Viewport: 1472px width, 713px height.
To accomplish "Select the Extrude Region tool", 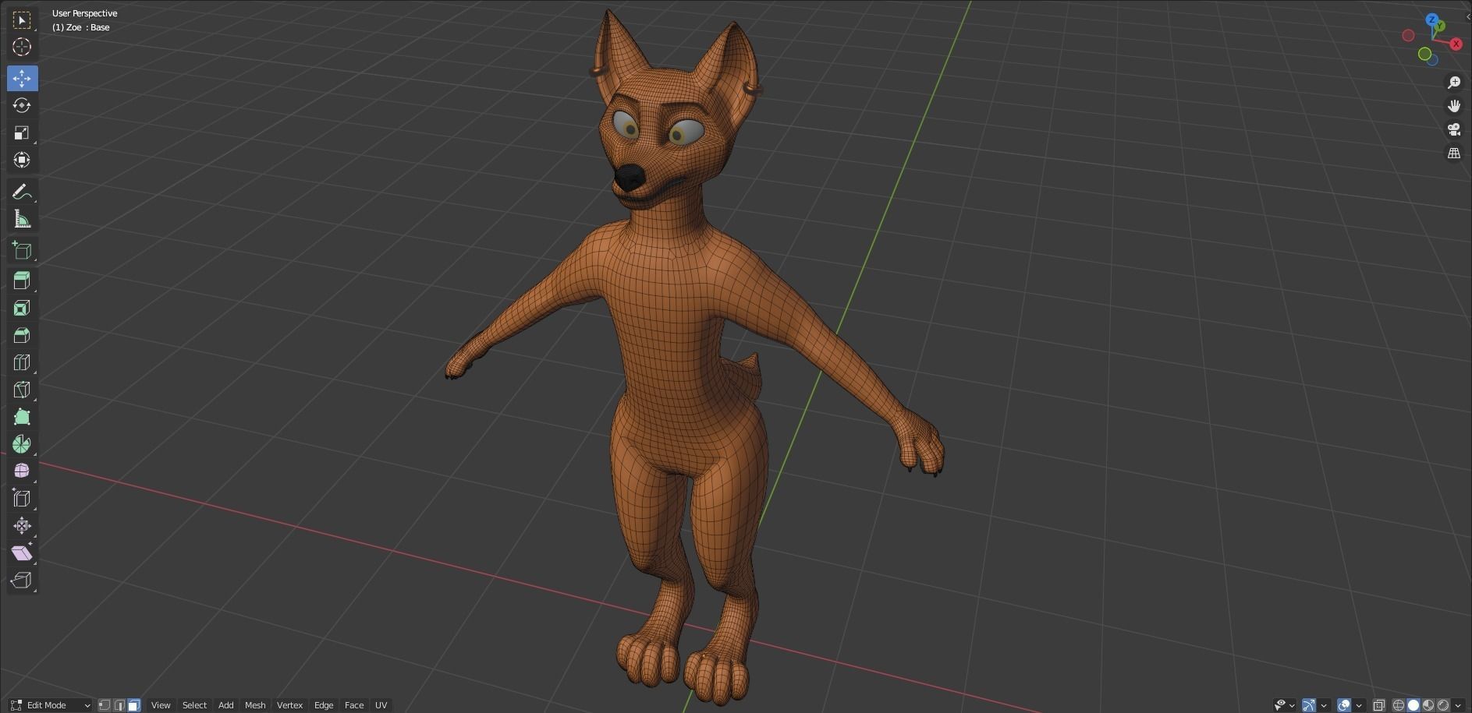I will pyautogui.click(x=22, y=281).
